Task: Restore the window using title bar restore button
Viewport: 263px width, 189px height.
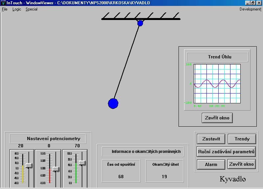Action: tap(253, 3)
